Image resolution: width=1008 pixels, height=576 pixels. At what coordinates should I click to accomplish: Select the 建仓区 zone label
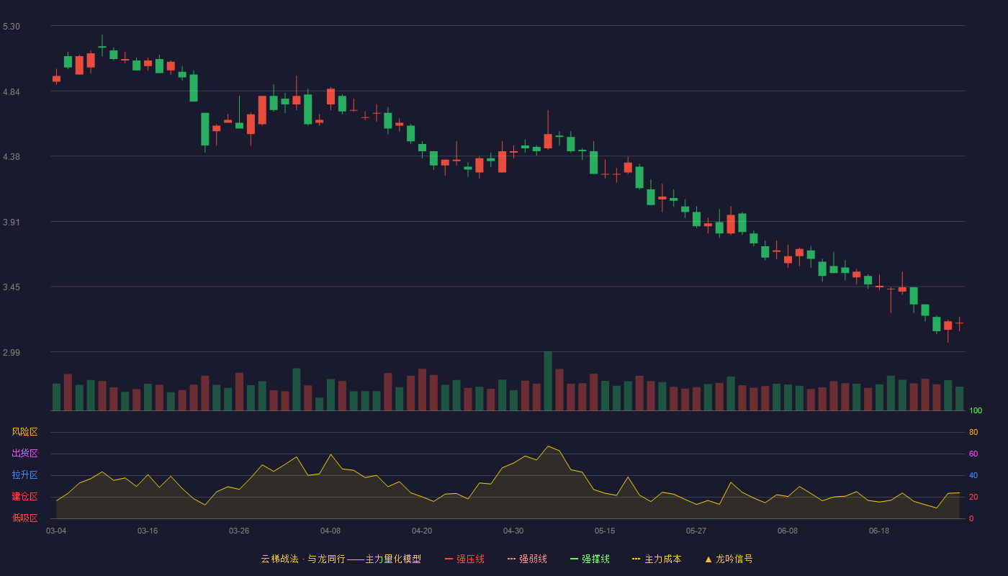click(x=25, y=497)
